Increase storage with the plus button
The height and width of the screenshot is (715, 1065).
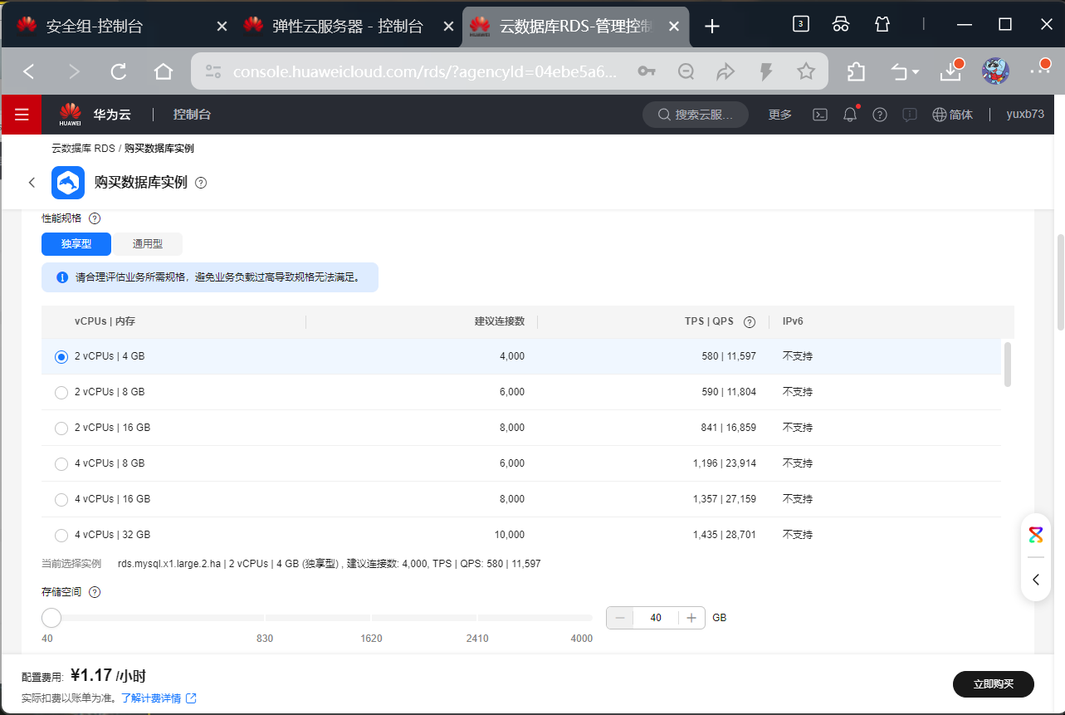[691, 618]
